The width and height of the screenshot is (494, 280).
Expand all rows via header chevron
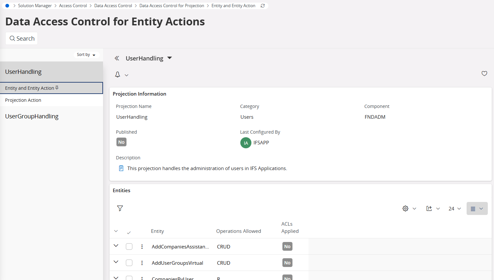point(116,231)
